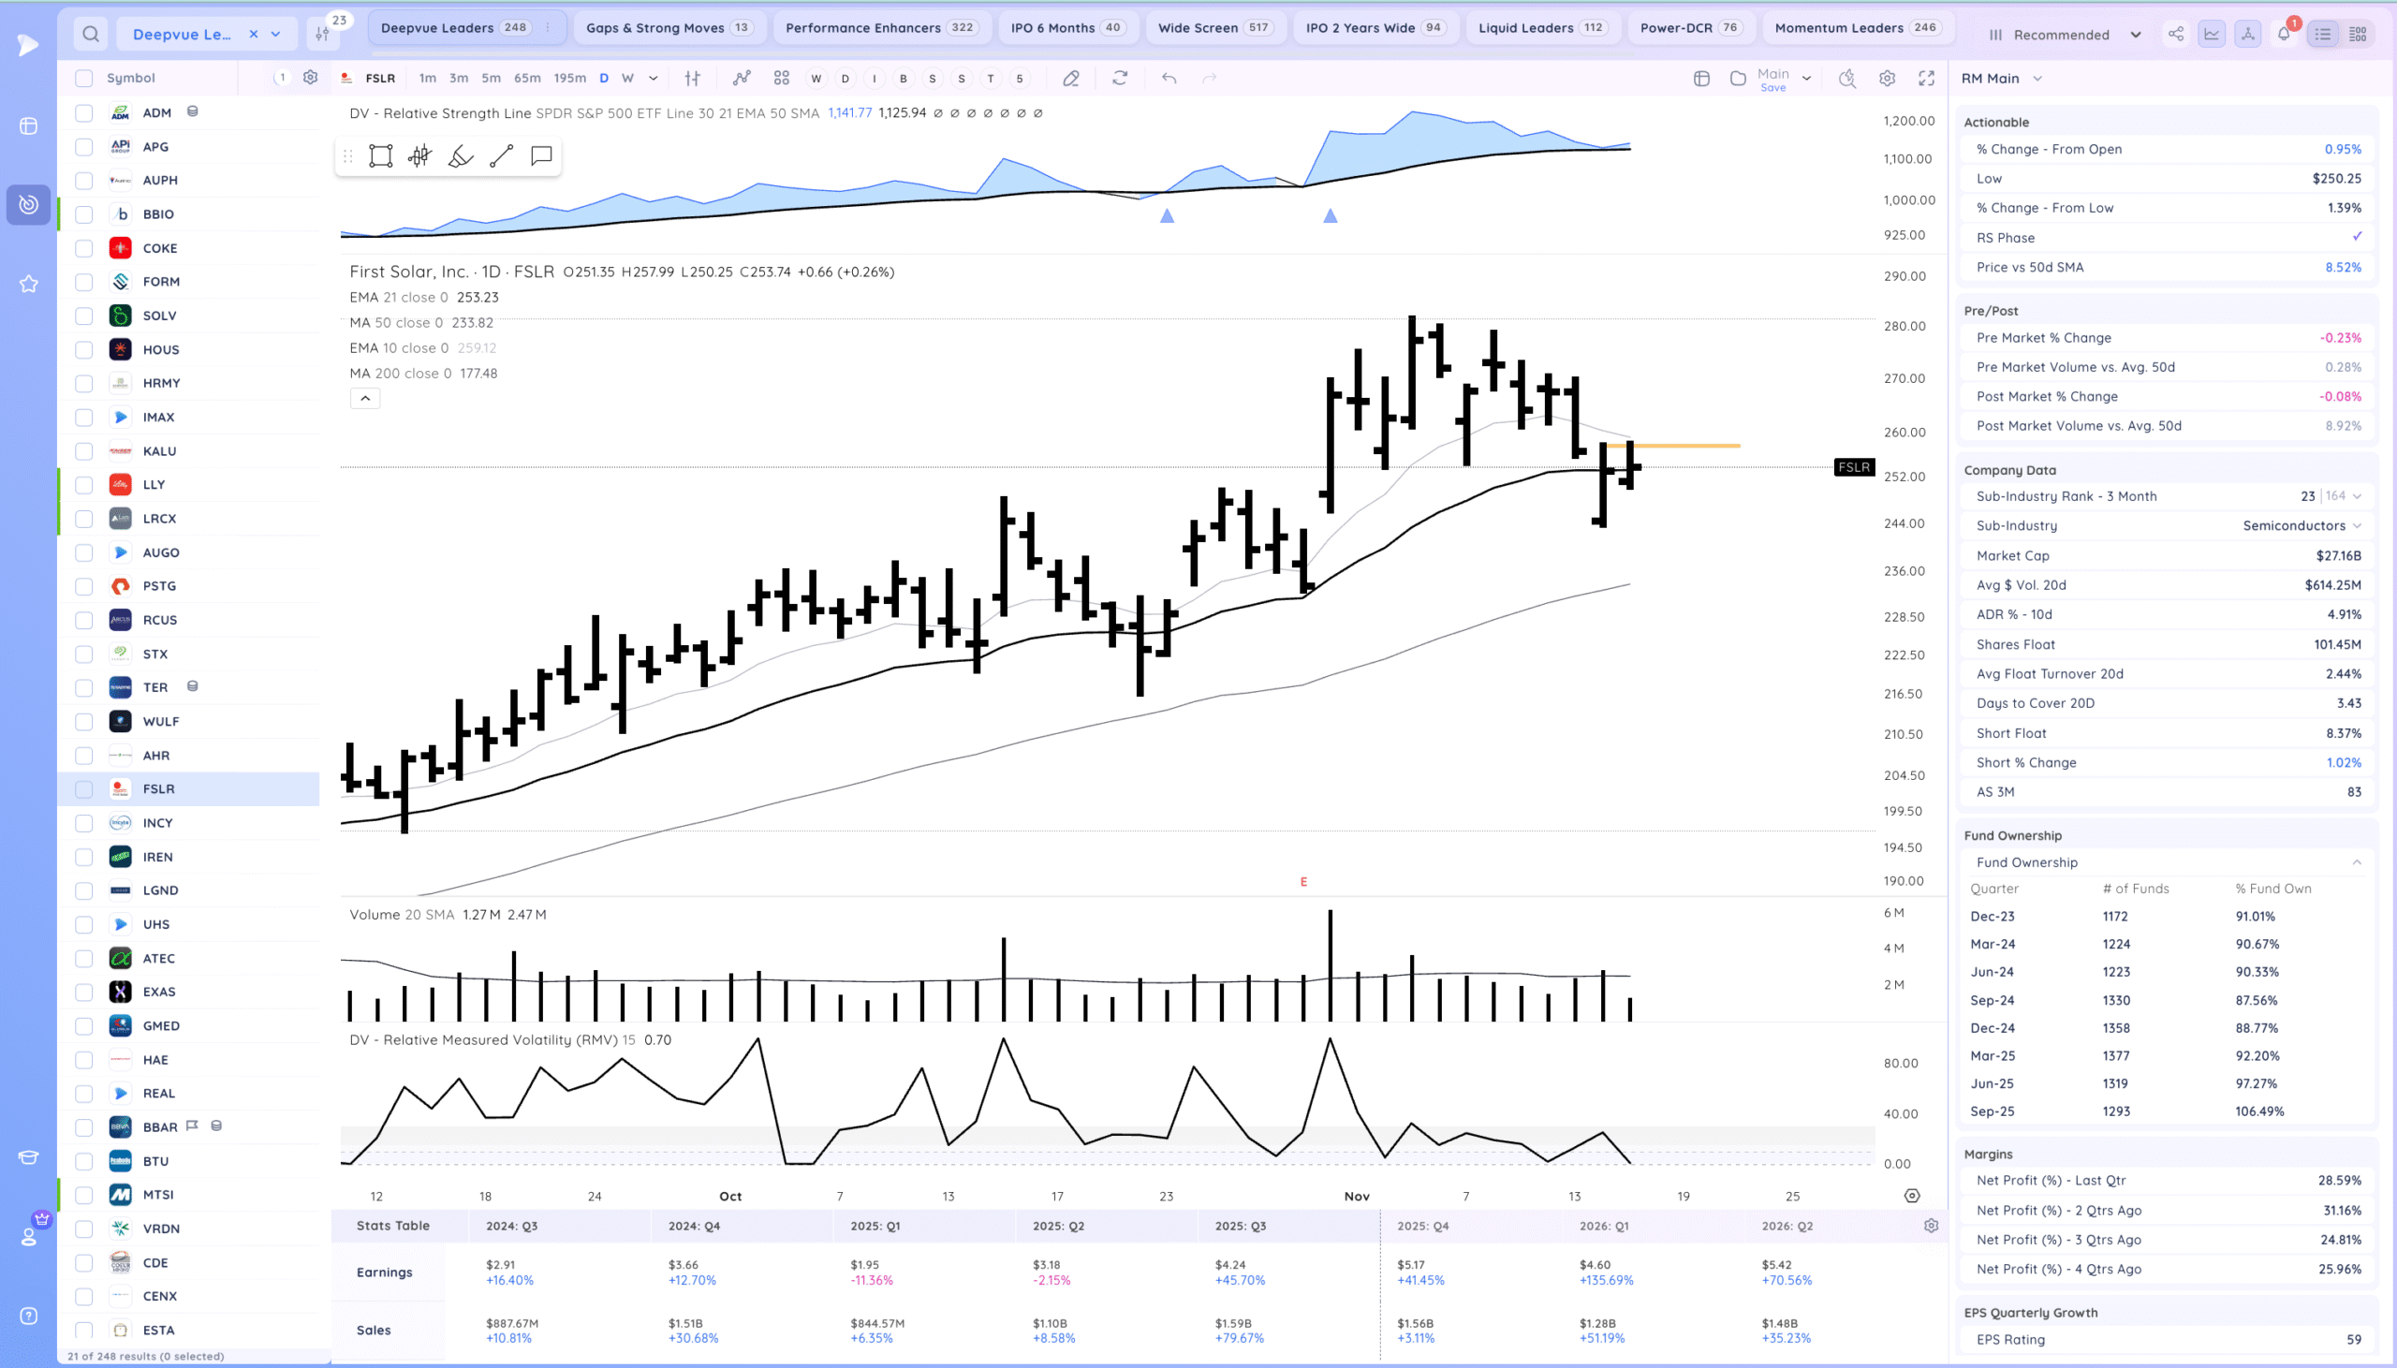
Task: Expand the RM Main panel dropdown
Action: (x=2037, y=79)
